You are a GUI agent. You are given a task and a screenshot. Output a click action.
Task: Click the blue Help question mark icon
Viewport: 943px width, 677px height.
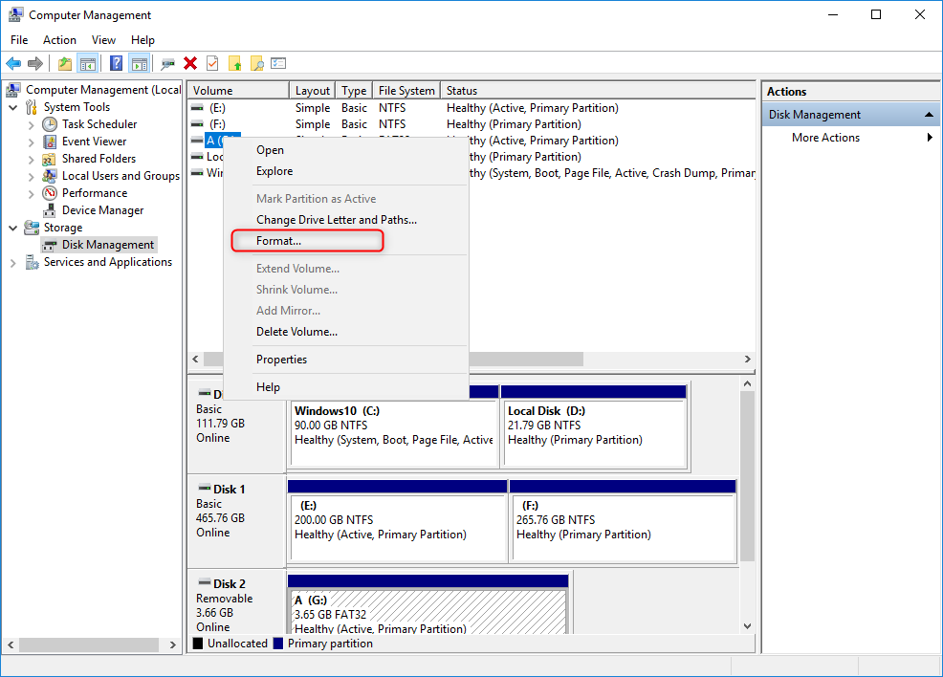click(116, 64)
